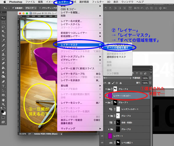Choose すべての領域を隠す from submenu
174x146 pixels.
(115, 47)
